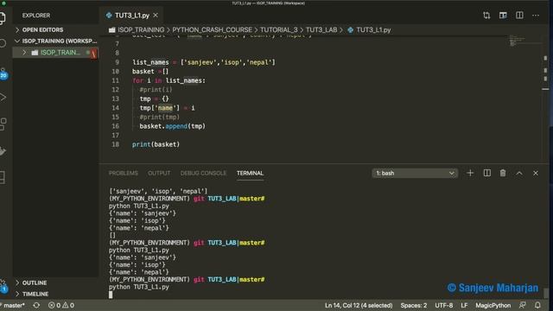Click ISOP_TRAINING in the breadcrumb

141,30
